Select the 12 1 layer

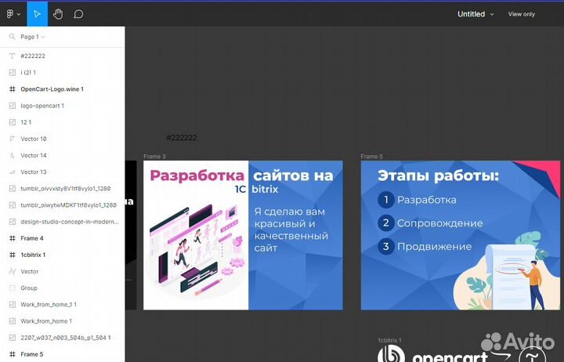pyautogui.click(x=63, y=122)
